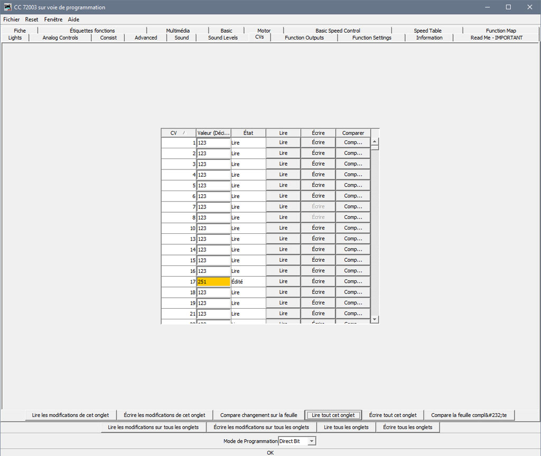Click Lire les modifications sur tous les onglets
The image size is (541, 456).
[x=153, y=427]
